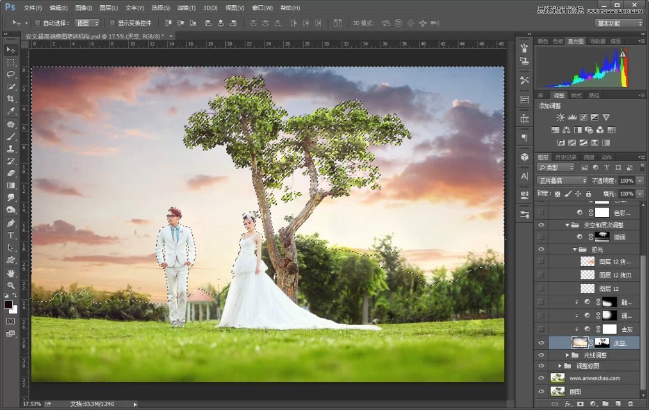
Task: Hide the 原图 layer with its eye toggle
Action: point(541,391)
